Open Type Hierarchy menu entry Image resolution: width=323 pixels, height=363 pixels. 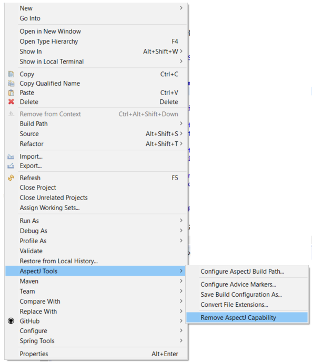(96, 42)
